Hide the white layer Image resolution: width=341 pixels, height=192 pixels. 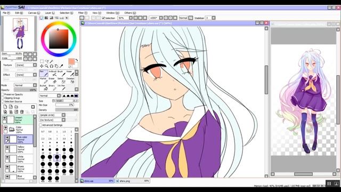pos(7,157)
